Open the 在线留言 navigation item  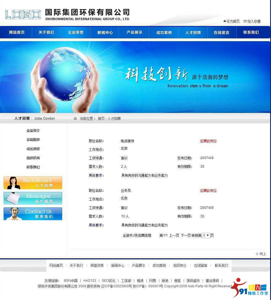pyautogui.click(x=222, y=32)
